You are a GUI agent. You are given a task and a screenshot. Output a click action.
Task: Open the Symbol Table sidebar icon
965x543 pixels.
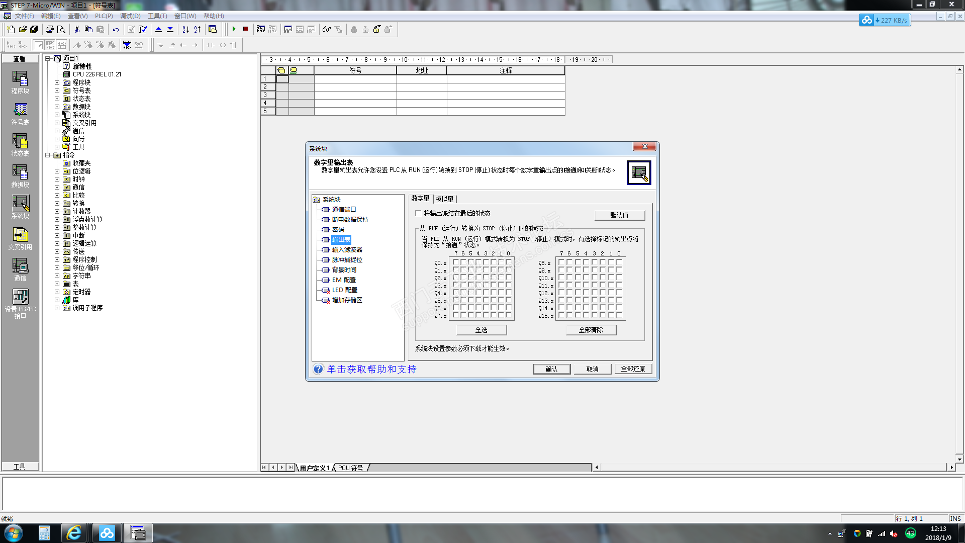[x=20, y=113]
